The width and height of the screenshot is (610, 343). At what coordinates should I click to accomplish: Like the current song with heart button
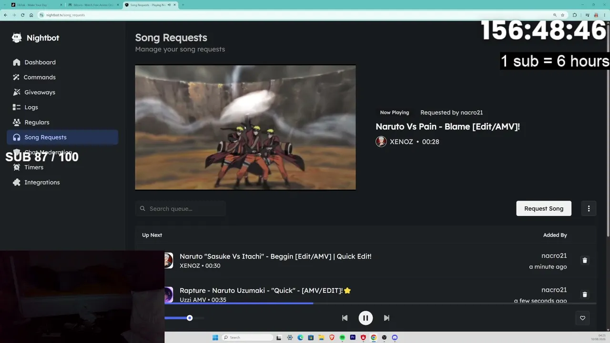(x=582, y=318)
